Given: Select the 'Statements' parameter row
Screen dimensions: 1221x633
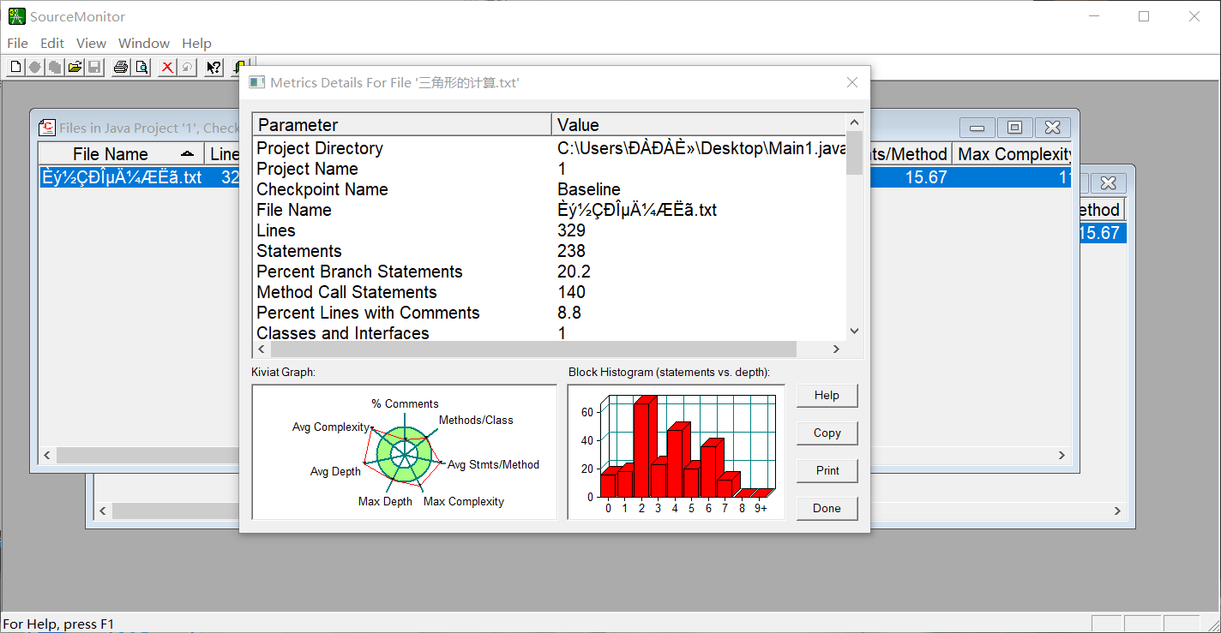Looking at the screenshot, I should 299,251.
